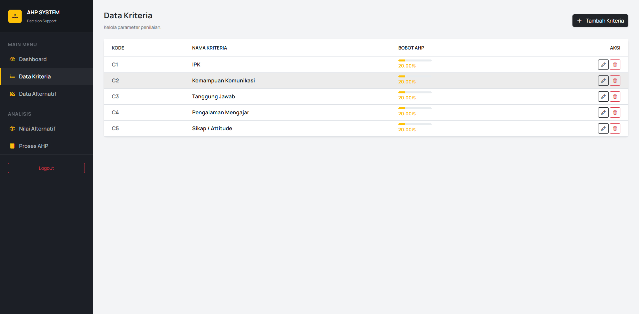Select the Data Alternatif people icon

[12, 94]
